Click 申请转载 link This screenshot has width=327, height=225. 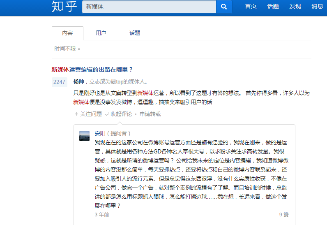pos(150,114)
